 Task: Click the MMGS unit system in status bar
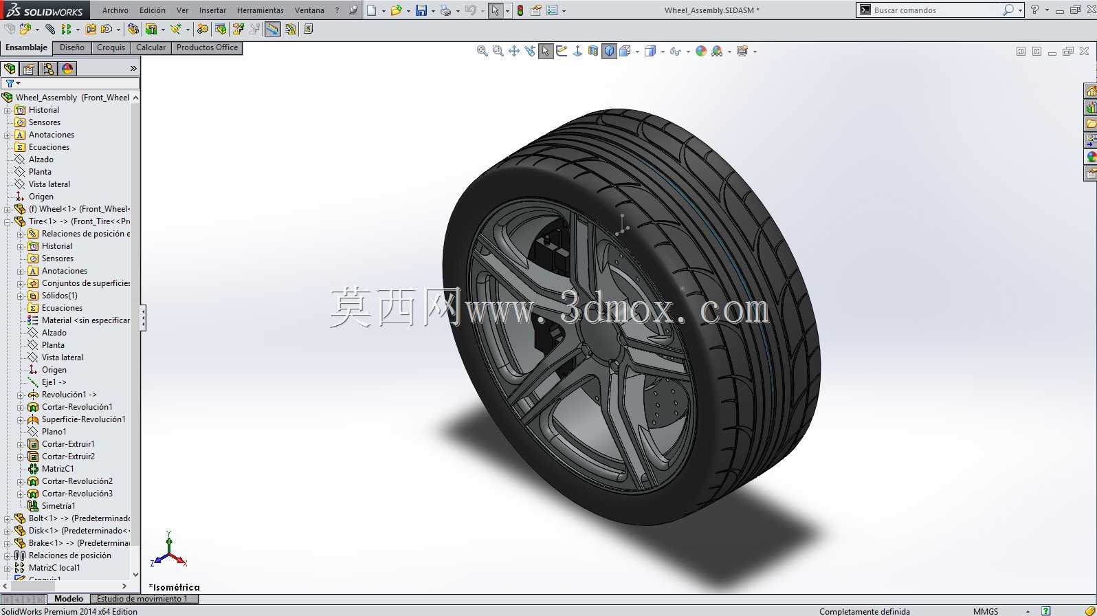pos(986,611)
